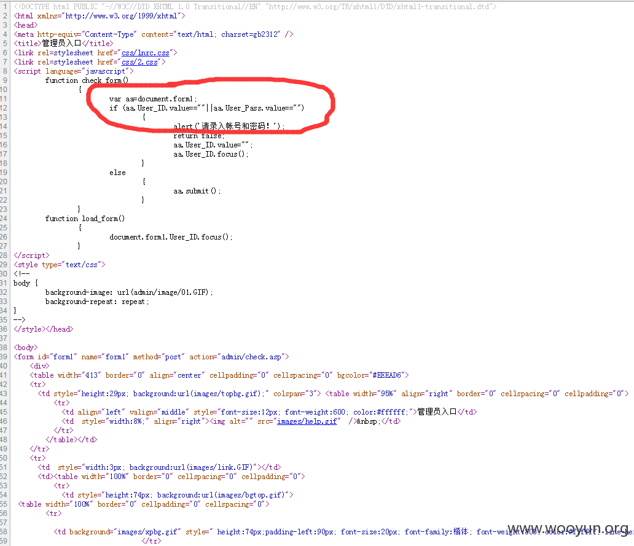Click the td line with font-weight:600 管理员入口

point(269,412)
